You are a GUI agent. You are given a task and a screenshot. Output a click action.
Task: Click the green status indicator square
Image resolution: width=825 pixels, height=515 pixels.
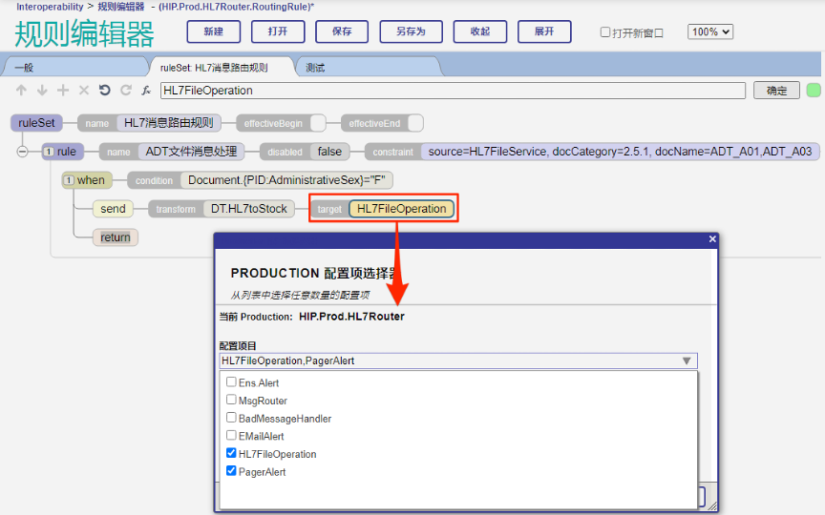[x=814, y=91]
